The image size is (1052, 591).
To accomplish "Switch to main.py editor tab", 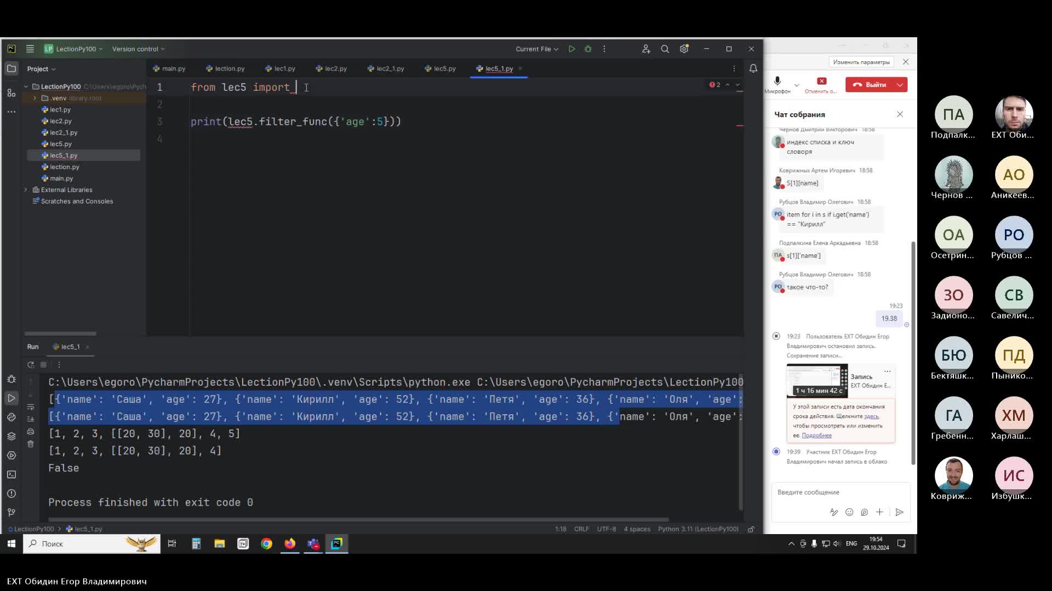I will point(169,68).
